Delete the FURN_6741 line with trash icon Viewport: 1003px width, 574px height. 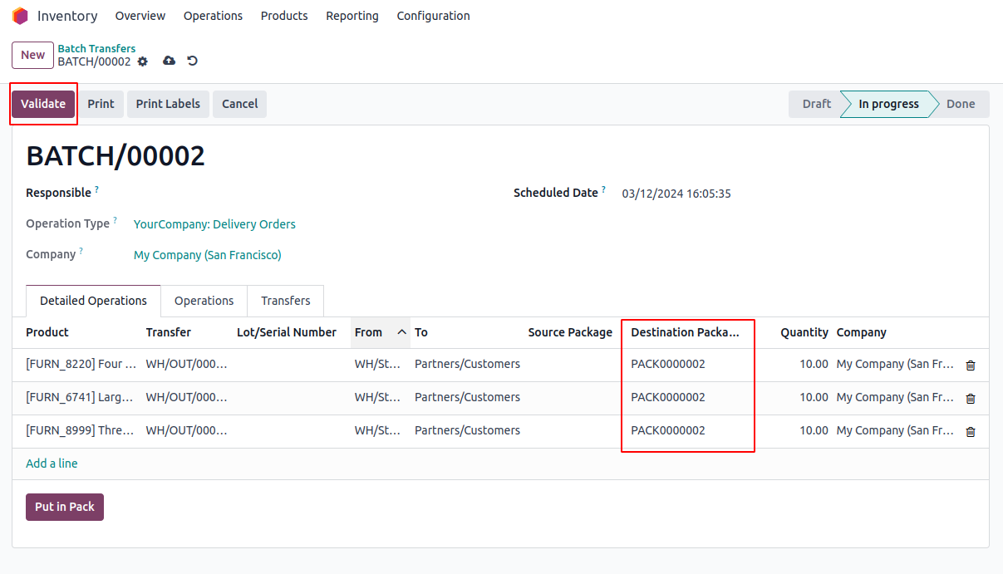971,398
